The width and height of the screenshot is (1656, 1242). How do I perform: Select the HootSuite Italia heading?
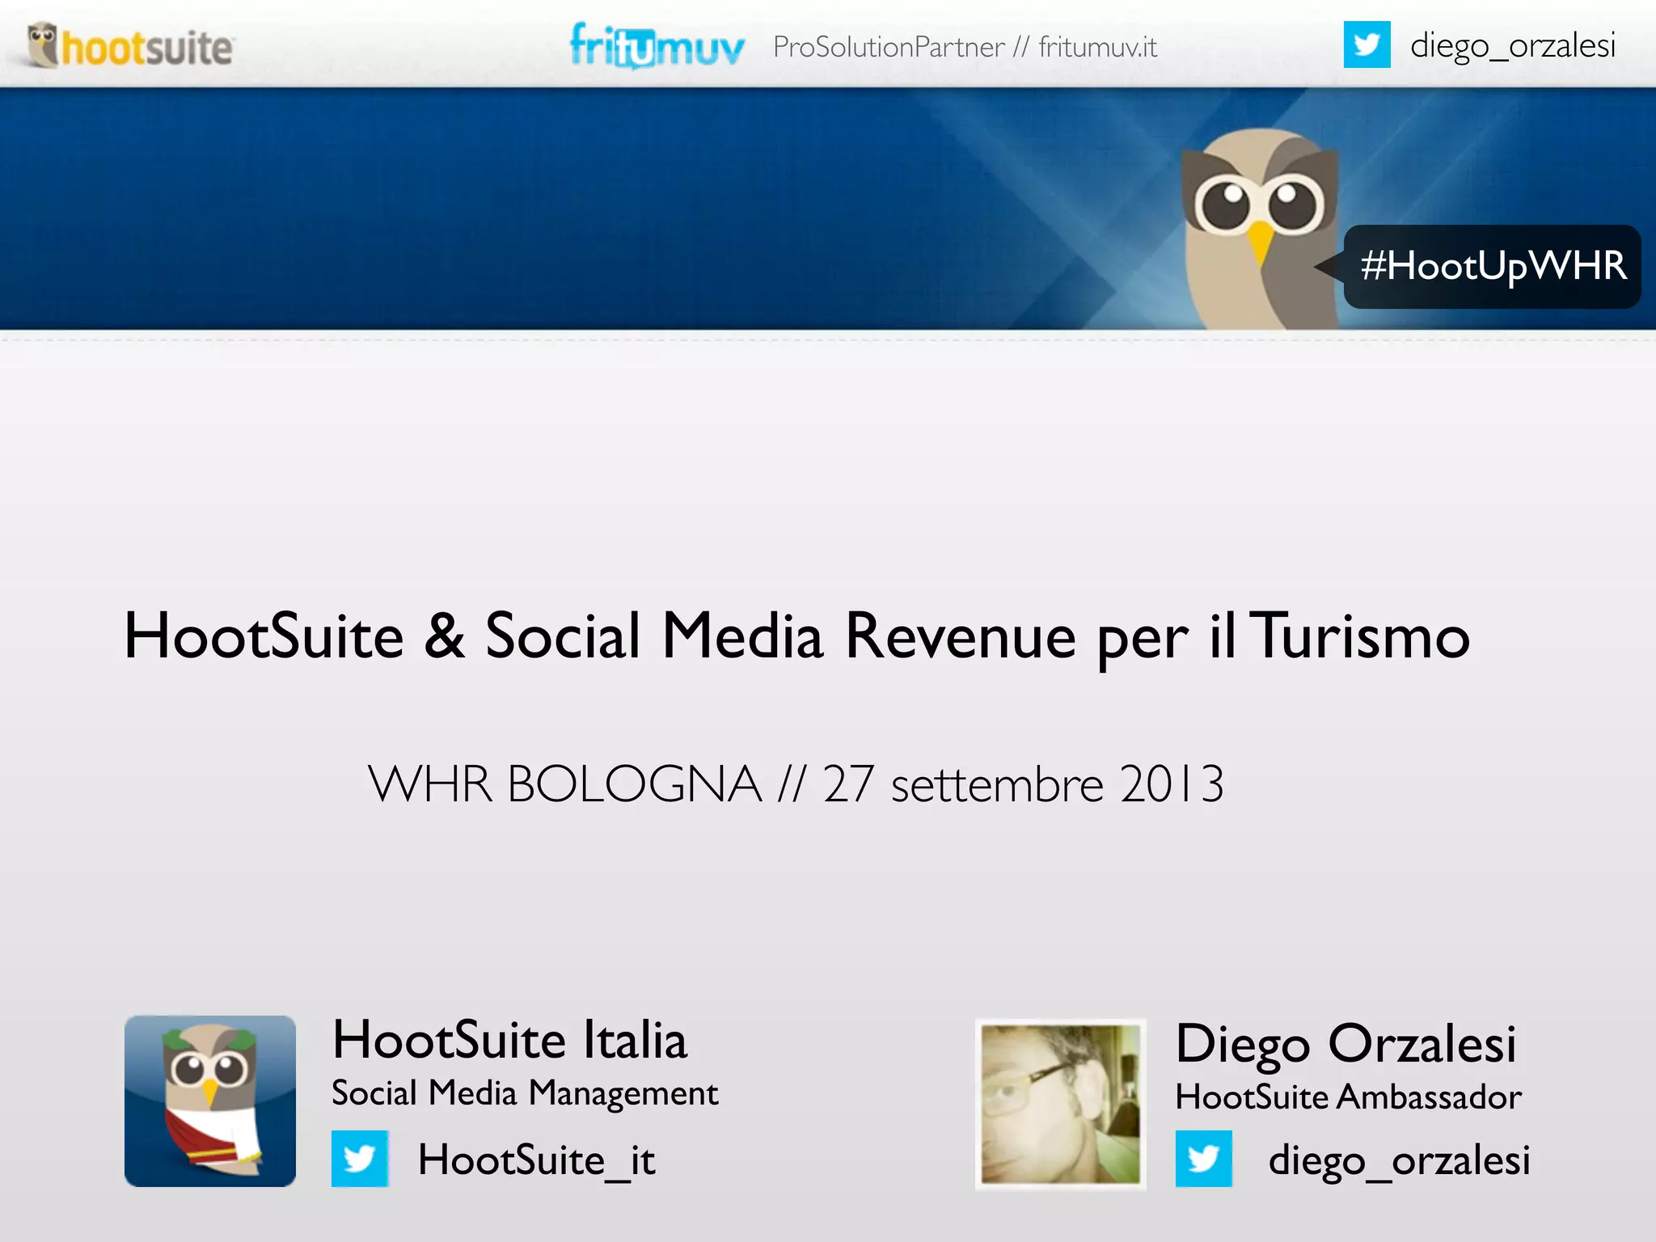point(509,1040)
